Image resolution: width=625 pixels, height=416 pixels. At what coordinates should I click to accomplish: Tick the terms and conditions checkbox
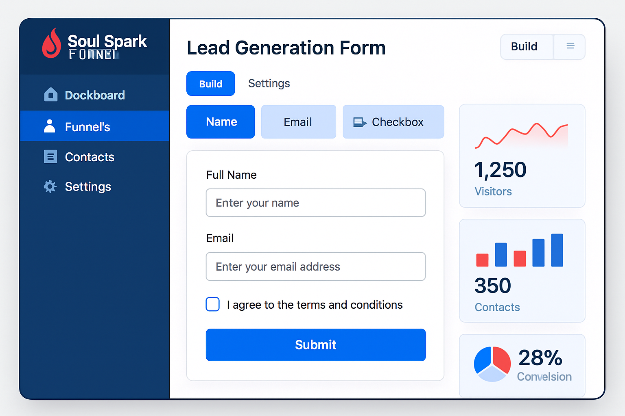point(212,304)
